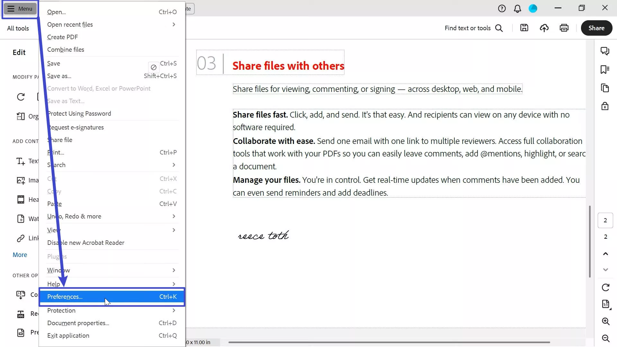Screen dimensions: 617x347
Task: Expand the Protection submenu
Action: point(112,310)
